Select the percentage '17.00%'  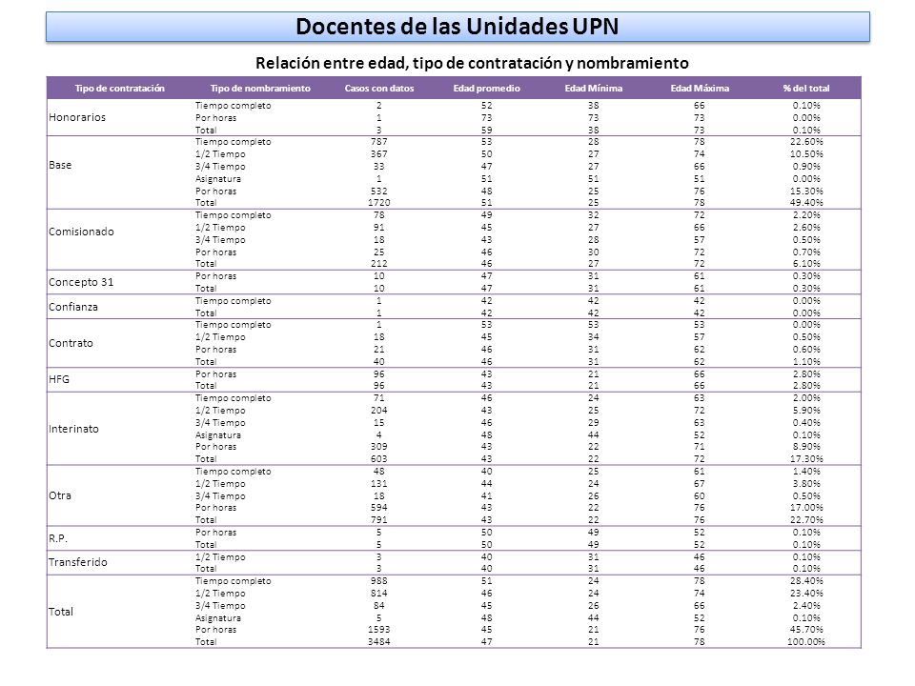[x=806, y=508]
